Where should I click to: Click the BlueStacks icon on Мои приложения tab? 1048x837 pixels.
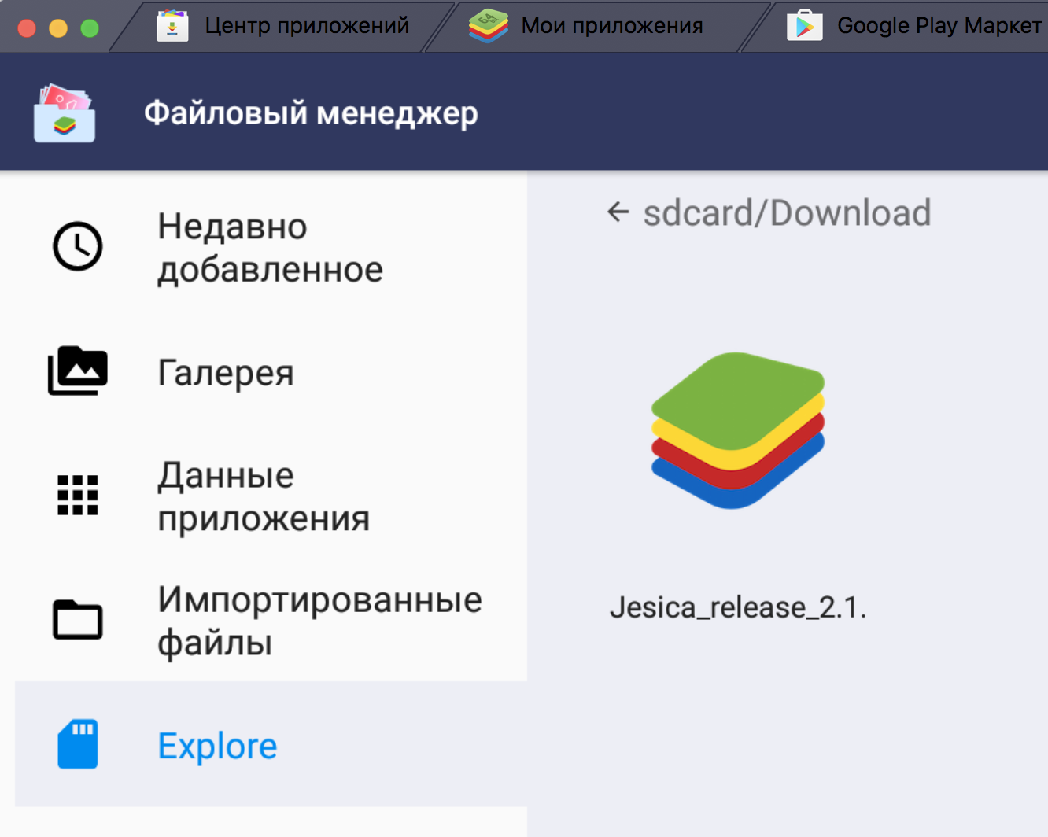488,26
